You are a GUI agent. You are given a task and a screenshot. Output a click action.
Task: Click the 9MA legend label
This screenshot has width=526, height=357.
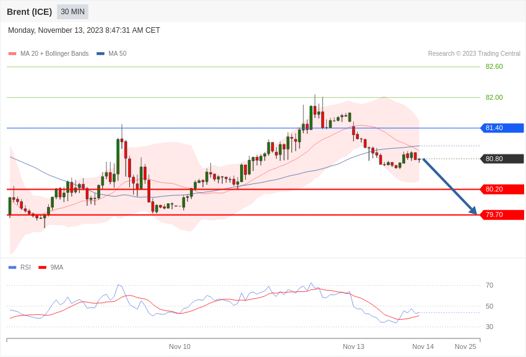57,268
